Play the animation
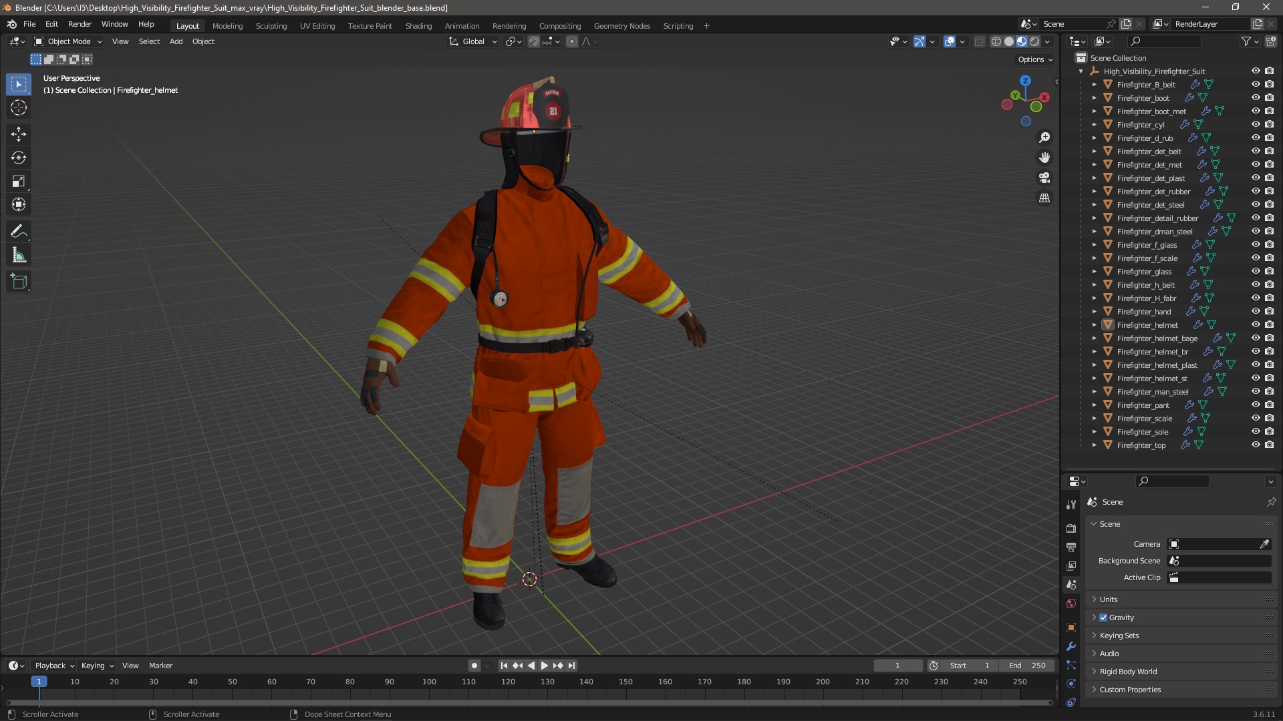Image resolution: width=1283 pixels, height=721 pixels. click(544, 666)
